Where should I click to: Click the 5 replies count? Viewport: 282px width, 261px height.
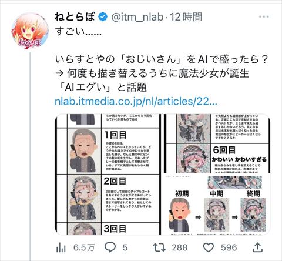[x=125, y=247]
